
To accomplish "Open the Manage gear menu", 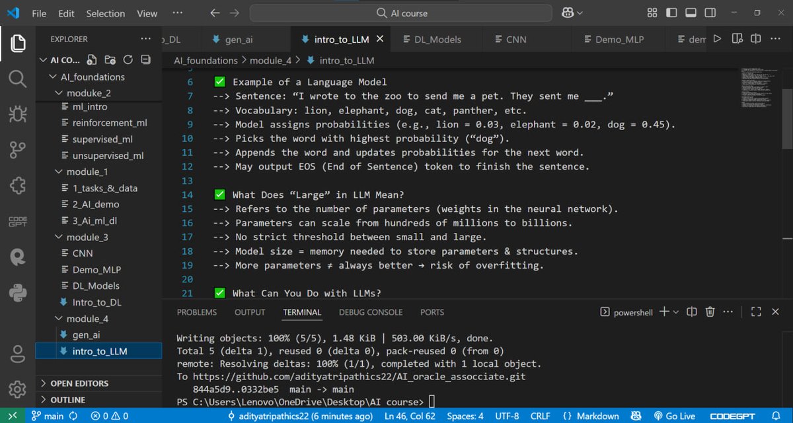I will coord(18,389).
